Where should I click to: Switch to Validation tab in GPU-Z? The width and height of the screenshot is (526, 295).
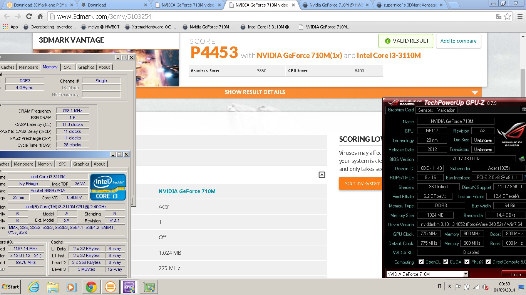click(446, 110)
